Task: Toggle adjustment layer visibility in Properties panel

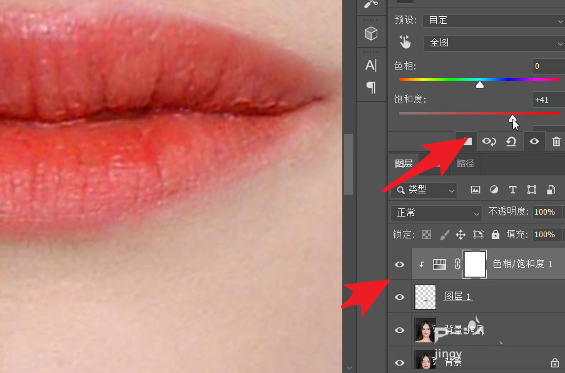Action: tap(534, 141)
